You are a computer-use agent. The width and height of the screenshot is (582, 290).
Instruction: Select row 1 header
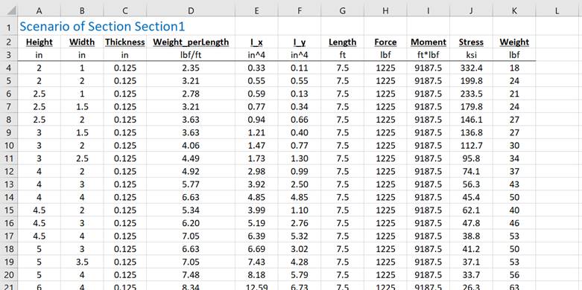[x=9, y=27]
